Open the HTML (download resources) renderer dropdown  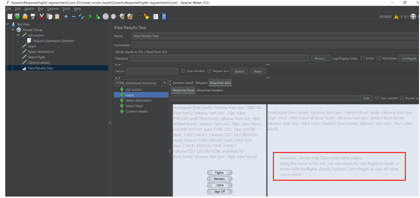pos(141,83)
